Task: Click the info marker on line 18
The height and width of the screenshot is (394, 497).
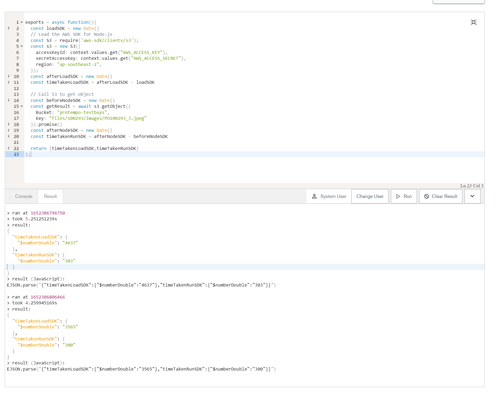Action: point(9,124)
